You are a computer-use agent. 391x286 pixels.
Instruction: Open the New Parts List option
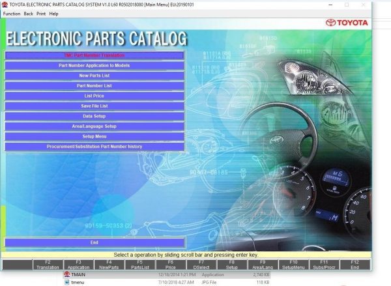[94, 76]
